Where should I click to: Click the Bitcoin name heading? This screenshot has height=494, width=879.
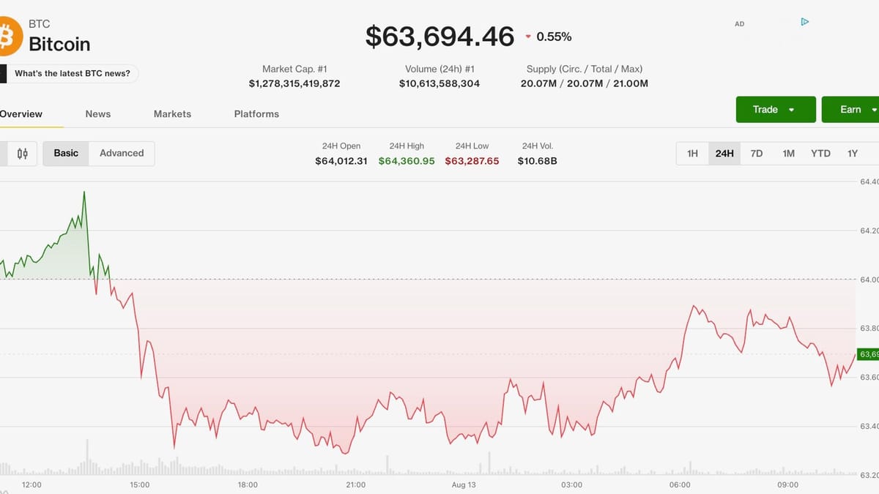(59, 44)
